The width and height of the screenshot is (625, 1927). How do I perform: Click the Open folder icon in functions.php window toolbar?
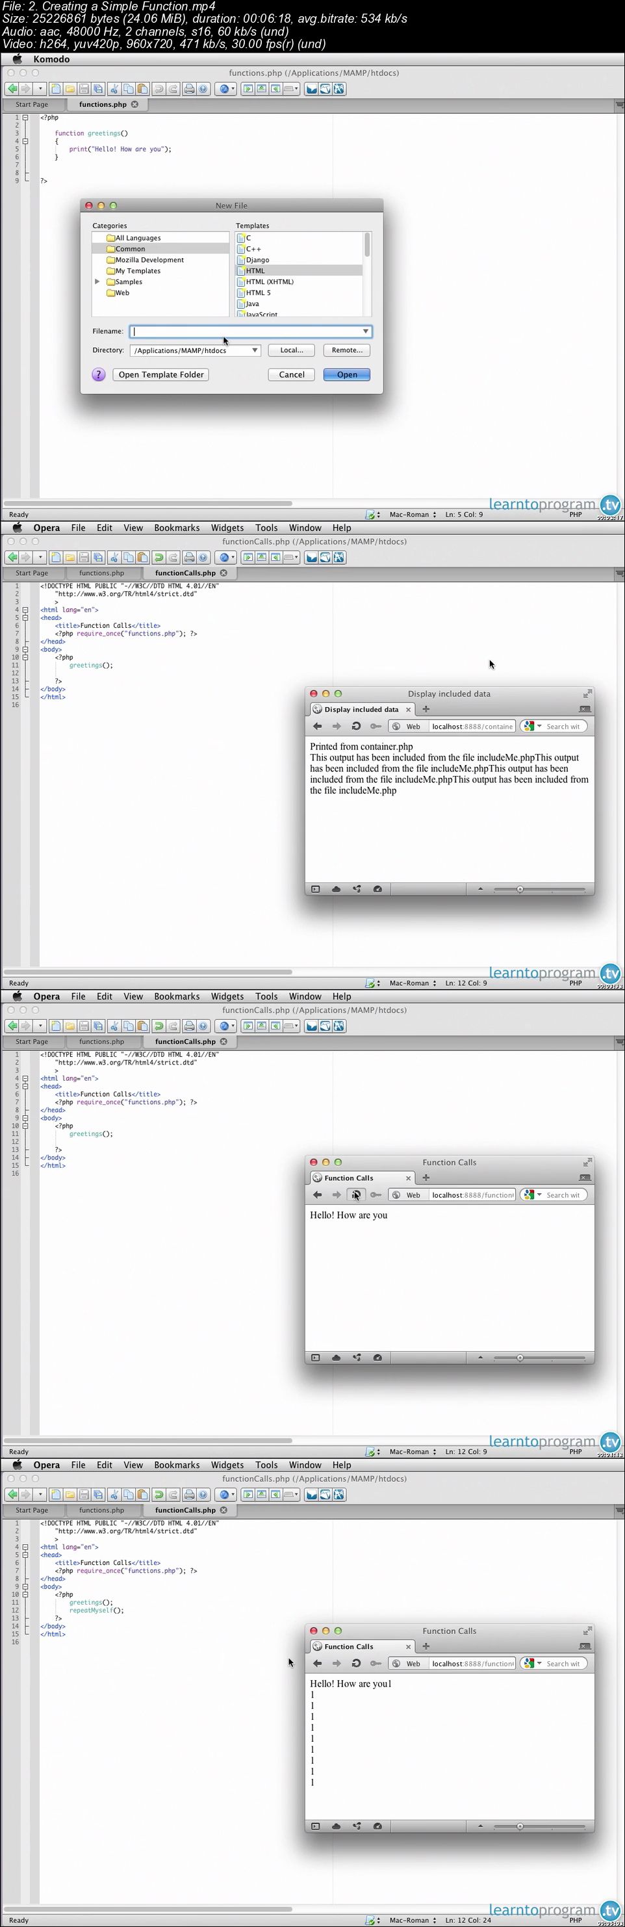pyautogui.click(x=70, y=89)
